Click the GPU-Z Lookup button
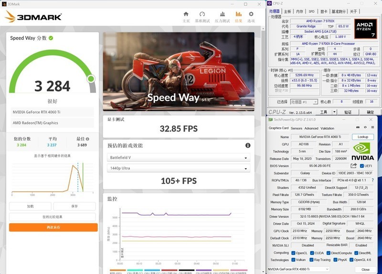The width and height of the screenshot is (382, 274). [x=362, y=137]
